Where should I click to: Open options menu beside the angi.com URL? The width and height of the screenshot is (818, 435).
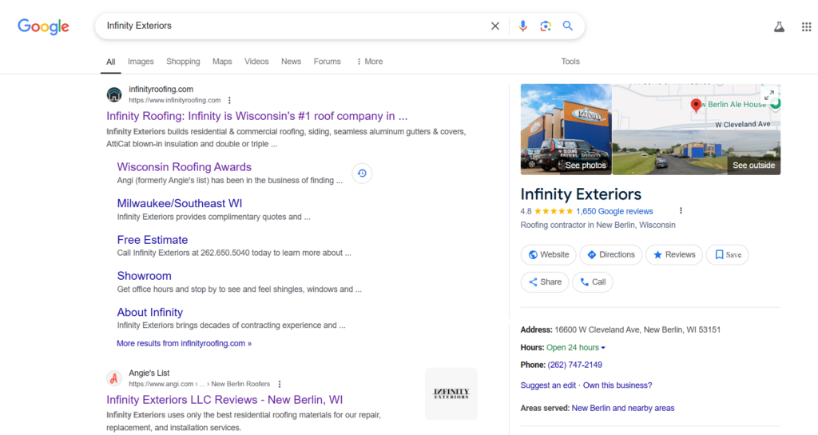pyautogui.click(x=280, y=384)
